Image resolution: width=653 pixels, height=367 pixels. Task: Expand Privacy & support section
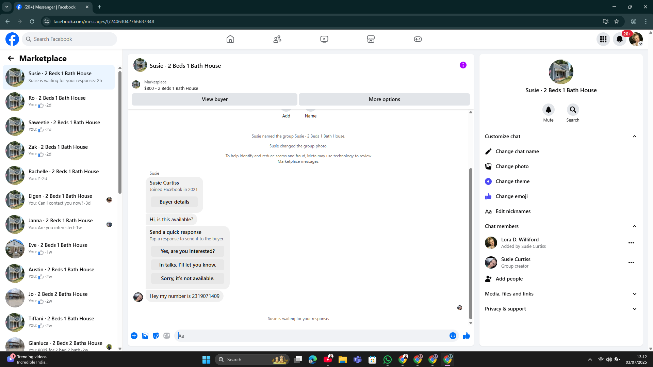635,309
